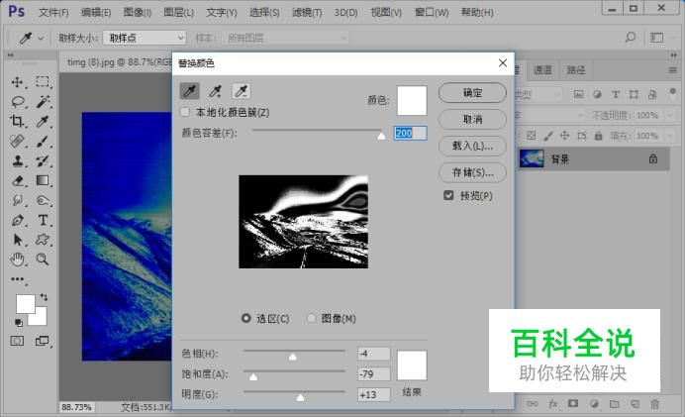685x417 pixels.
Task: Confirm with the 确定 button
Action: click(x=472, y=93)
